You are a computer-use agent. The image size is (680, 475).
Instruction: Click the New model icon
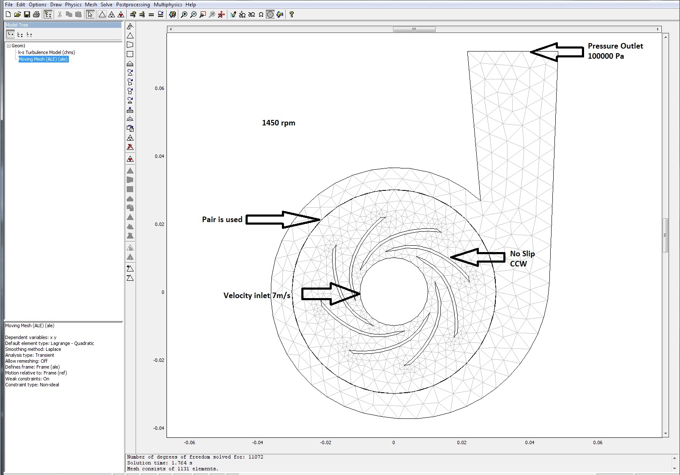point(8,14)
